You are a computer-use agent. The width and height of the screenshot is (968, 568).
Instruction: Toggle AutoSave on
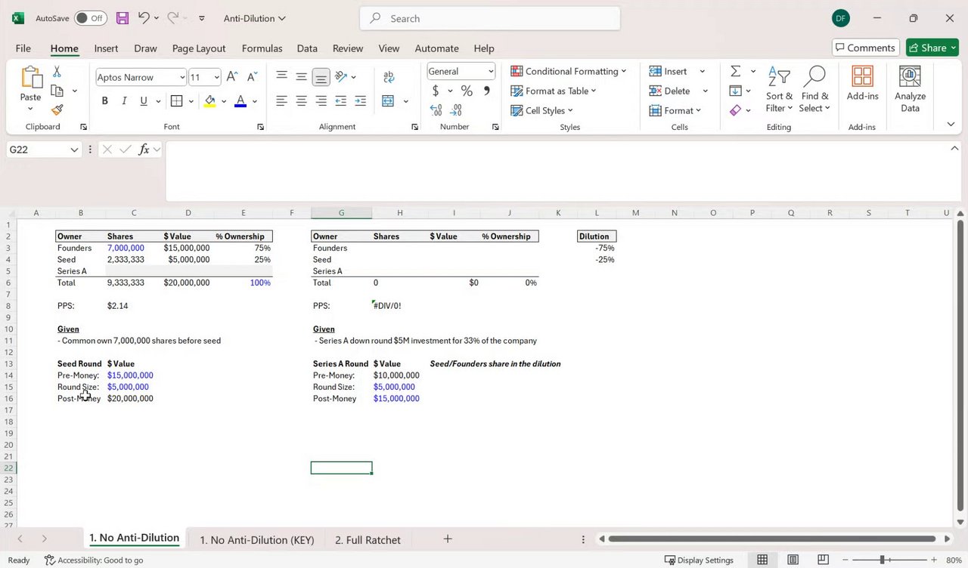tap(90, 18)
